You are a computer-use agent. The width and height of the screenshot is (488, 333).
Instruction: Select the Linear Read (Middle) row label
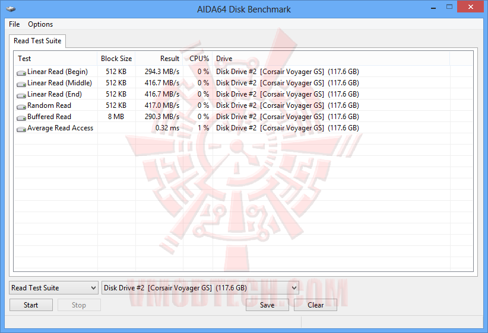(x=60, y=83)
